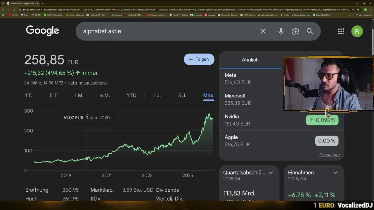Start voice search with the microphone icon
The image size is (374, 210).
point(281,31)
